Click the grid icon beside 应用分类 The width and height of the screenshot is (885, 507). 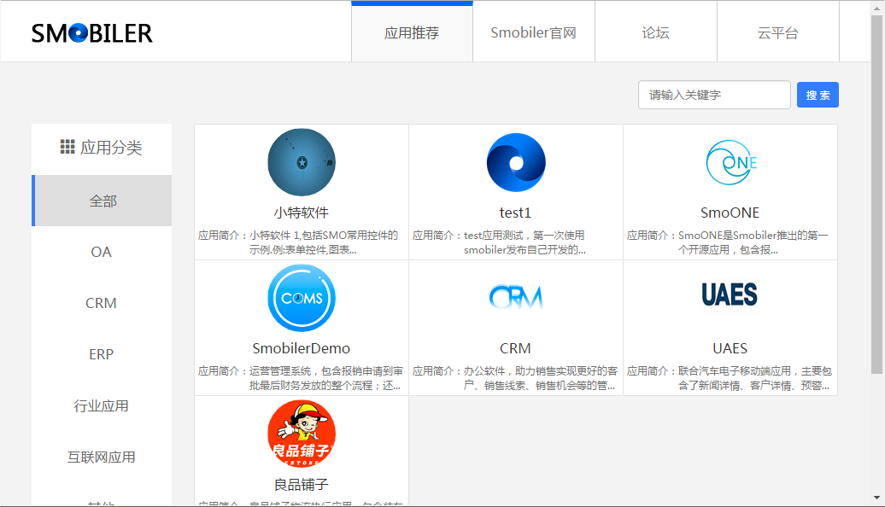click(x=67, y=147)
